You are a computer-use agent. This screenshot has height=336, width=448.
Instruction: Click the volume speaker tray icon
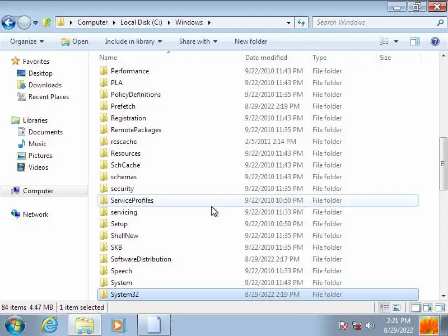click(370, 325)
